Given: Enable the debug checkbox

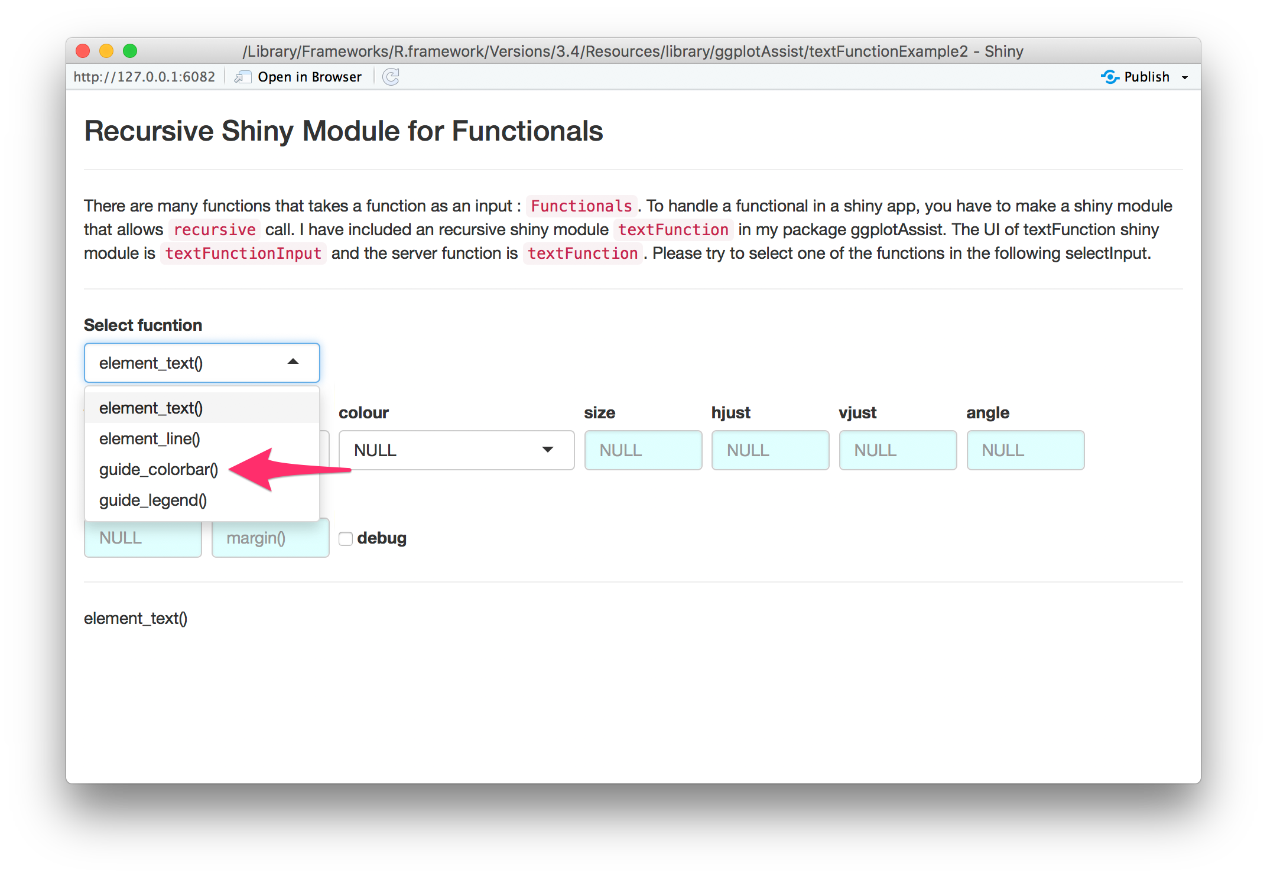Looking at the screenshot, I should click(x=346, y=538).
